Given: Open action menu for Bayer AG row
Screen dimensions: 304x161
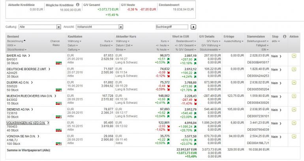Looking at the screenshot, I should tap(294, 56).
